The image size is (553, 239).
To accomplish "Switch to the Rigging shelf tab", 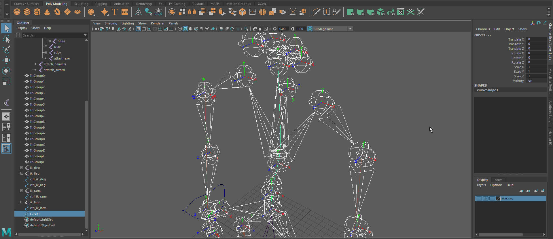I will (x=101, y=4).
